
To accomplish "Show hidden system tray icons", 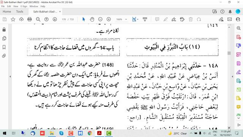I will tap(191, 133).
